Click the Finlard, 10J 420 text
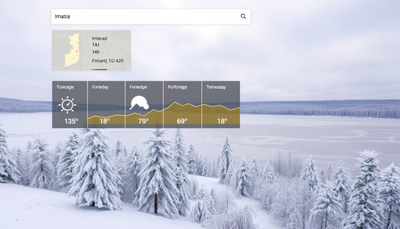Screen dimensions: 400x229 [107, 61]
